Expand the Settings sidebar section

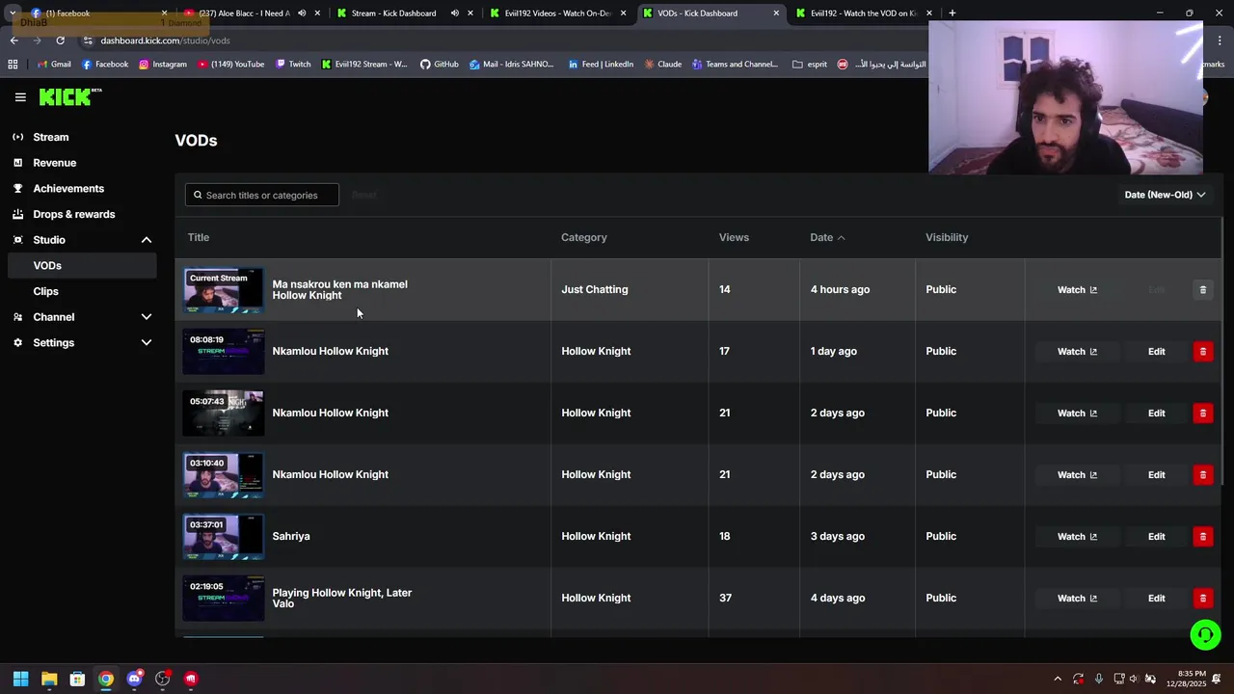[x=147, y=343]
